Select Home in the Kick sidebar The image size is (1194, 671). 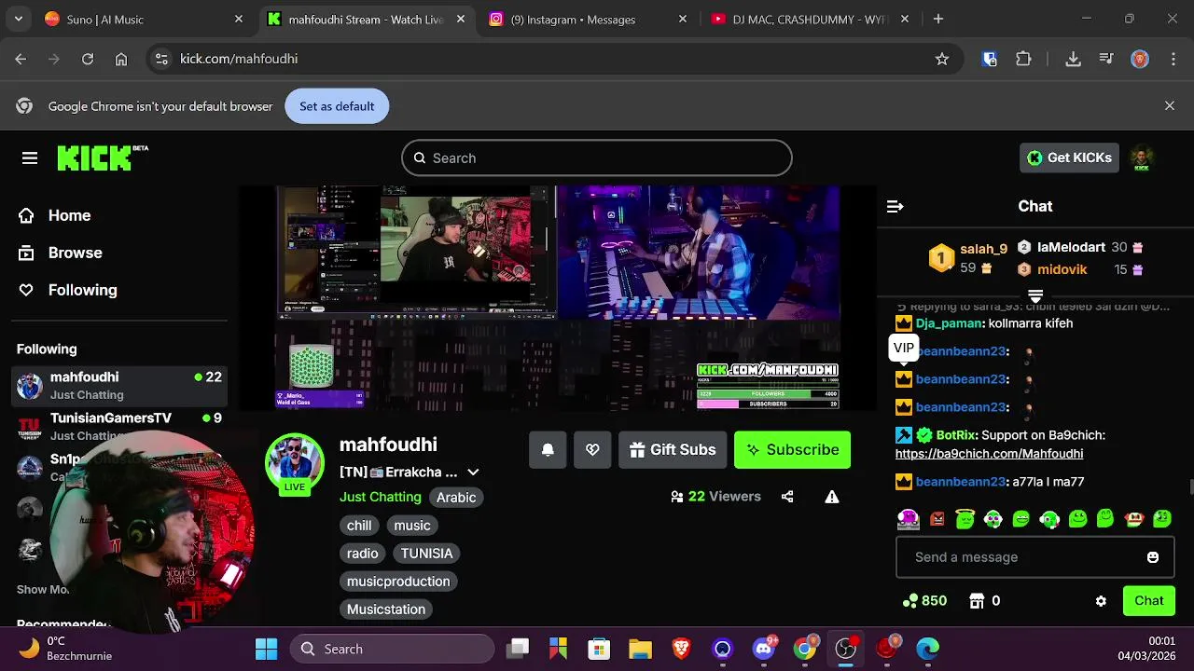pos(55,215)
